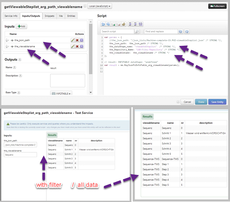
Task: Edit the_viewablename input with pencil icon
Action: [x=73, y=46]
